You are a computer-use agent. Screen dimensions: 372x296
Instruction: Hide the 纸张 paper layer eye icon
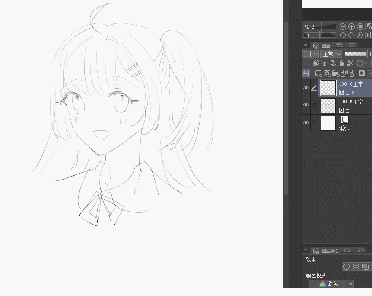point(306,123)
